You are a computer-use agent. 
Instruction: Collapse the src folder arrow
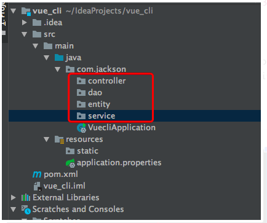[x=25, y=34]
